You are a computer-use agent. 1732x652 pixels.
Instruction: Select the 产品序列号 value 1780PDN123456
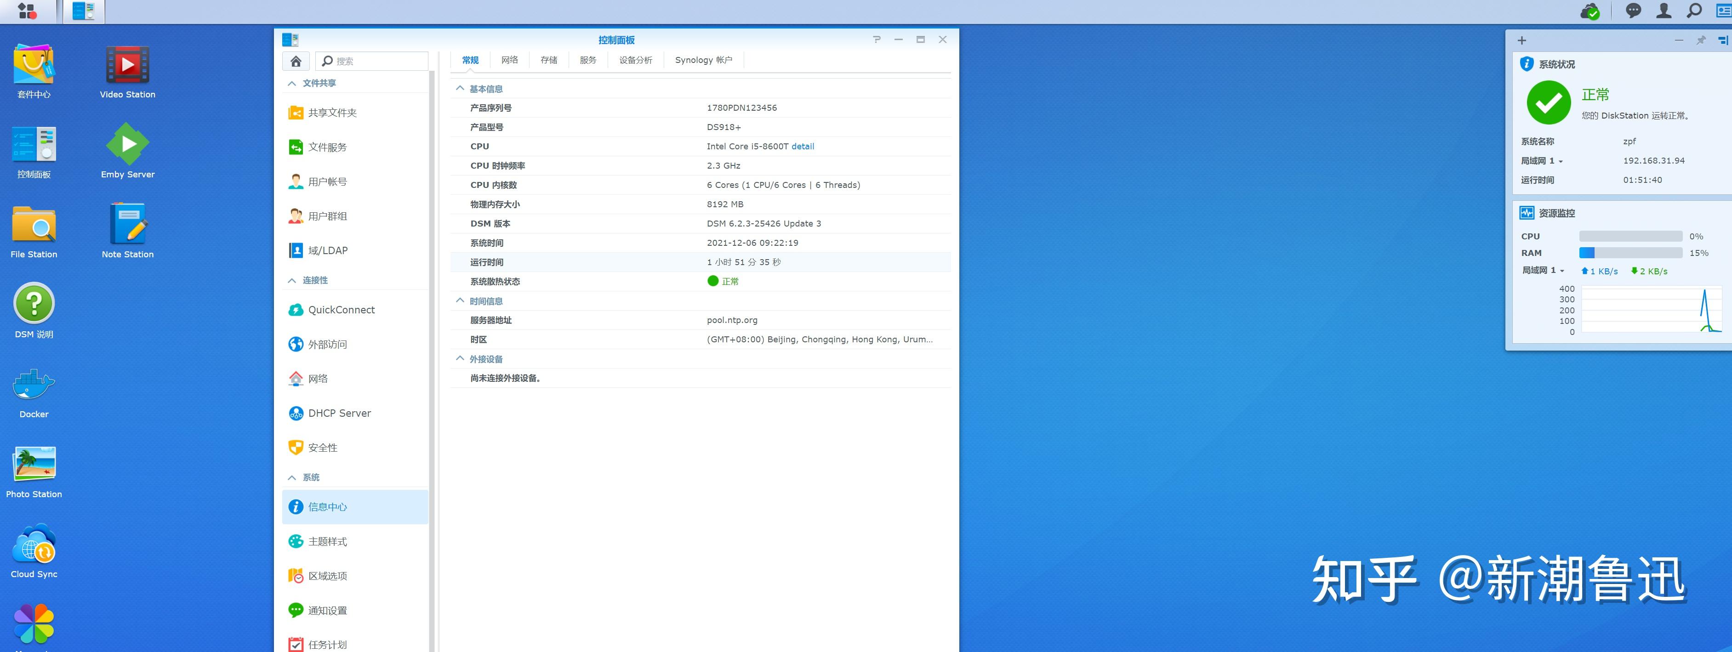point(741,108)
